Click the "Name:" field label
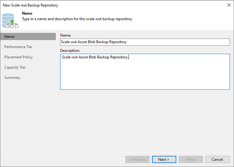 pyautogui.click(x=66, y=35)
